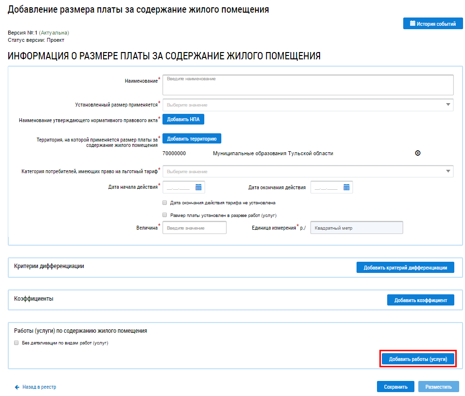Open Установленный размер применяется dropdown
This screenshot has width=465, height=396.
308,105
